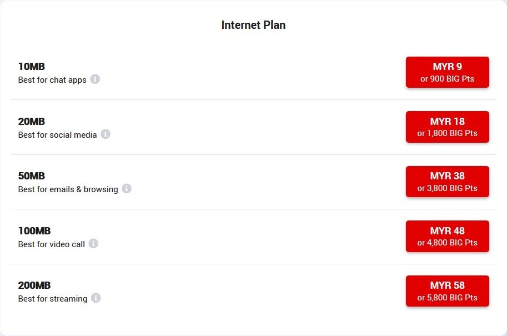Viewport: 507px width, 336px height.
Task: Click the 10MB plan title
Action: tap(31, 67)
